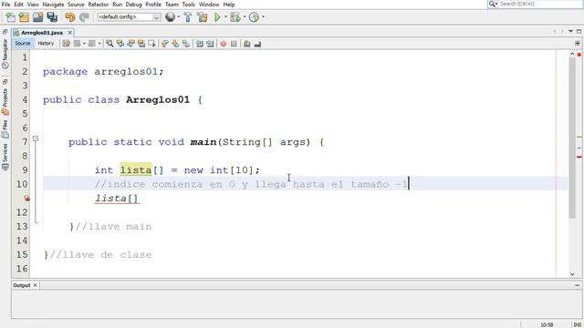
Task: Stop macro recording with the square icon
Action: pos(234,44)
